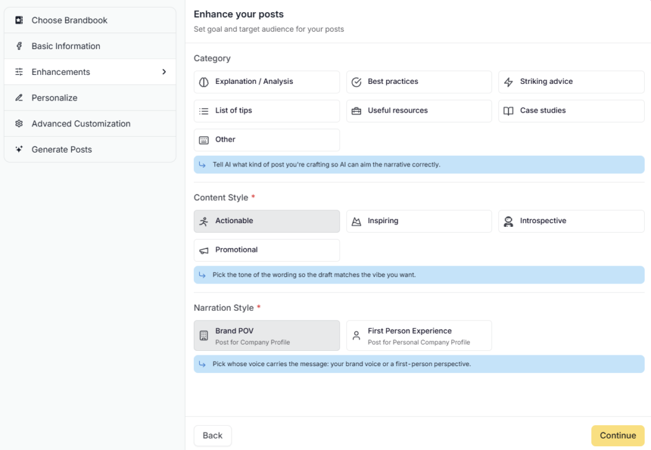
Task: Toggle the First Person Experience narration style
Action: tap(418, 335)
